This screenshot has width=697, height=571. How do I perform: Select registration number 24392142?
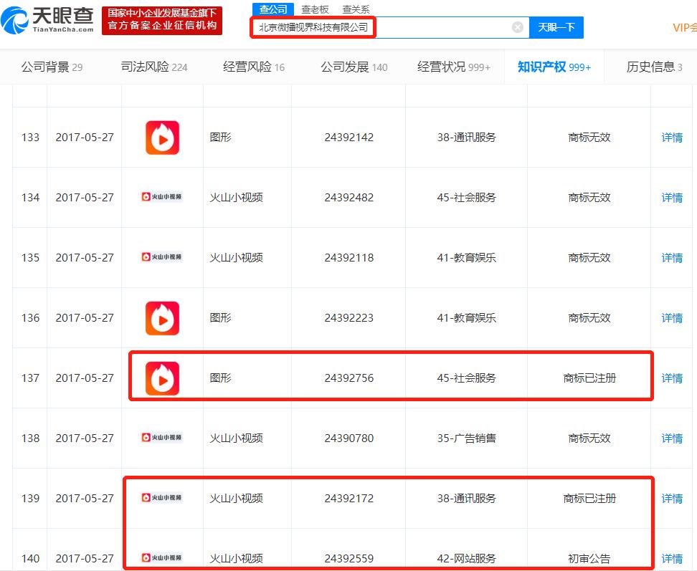pos(349,138)
